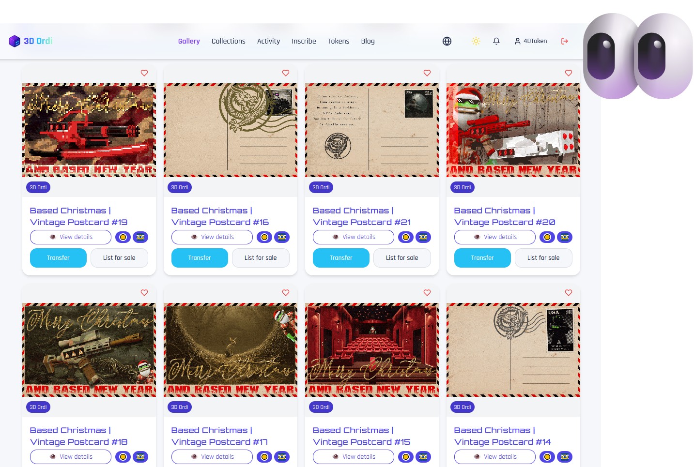Screen dimensions: 694x467
Task: Open the notifications bell
Action: click(x=496, y=41)
